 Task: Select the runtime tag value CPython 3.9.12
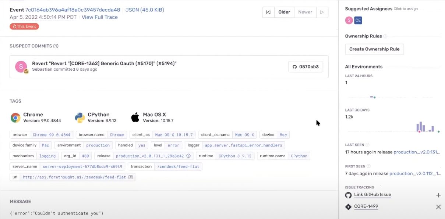point(235,156)
